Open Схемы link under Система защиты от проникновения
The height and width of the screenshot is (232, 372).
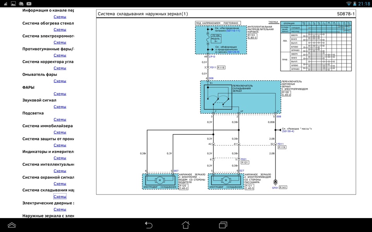click(60, 145)
